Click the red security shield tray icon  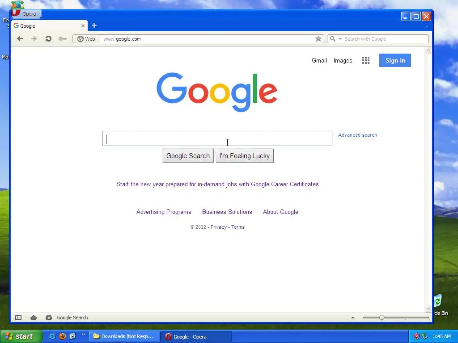tap(416, 336)
